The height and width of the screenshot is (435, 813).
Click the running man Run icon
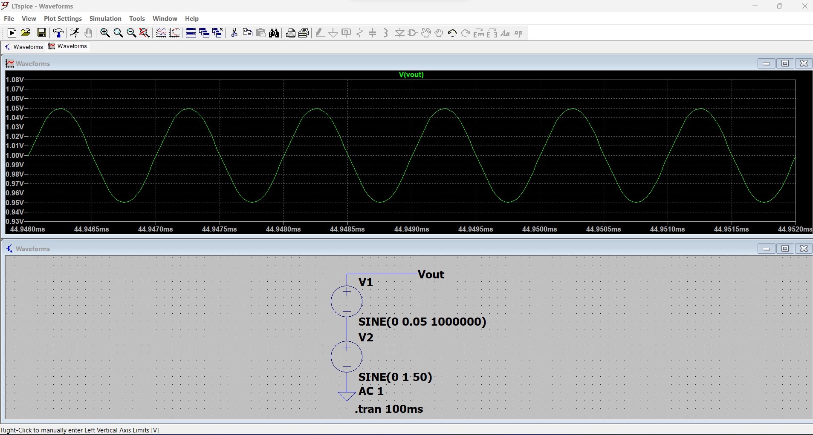tap(75, 33)
